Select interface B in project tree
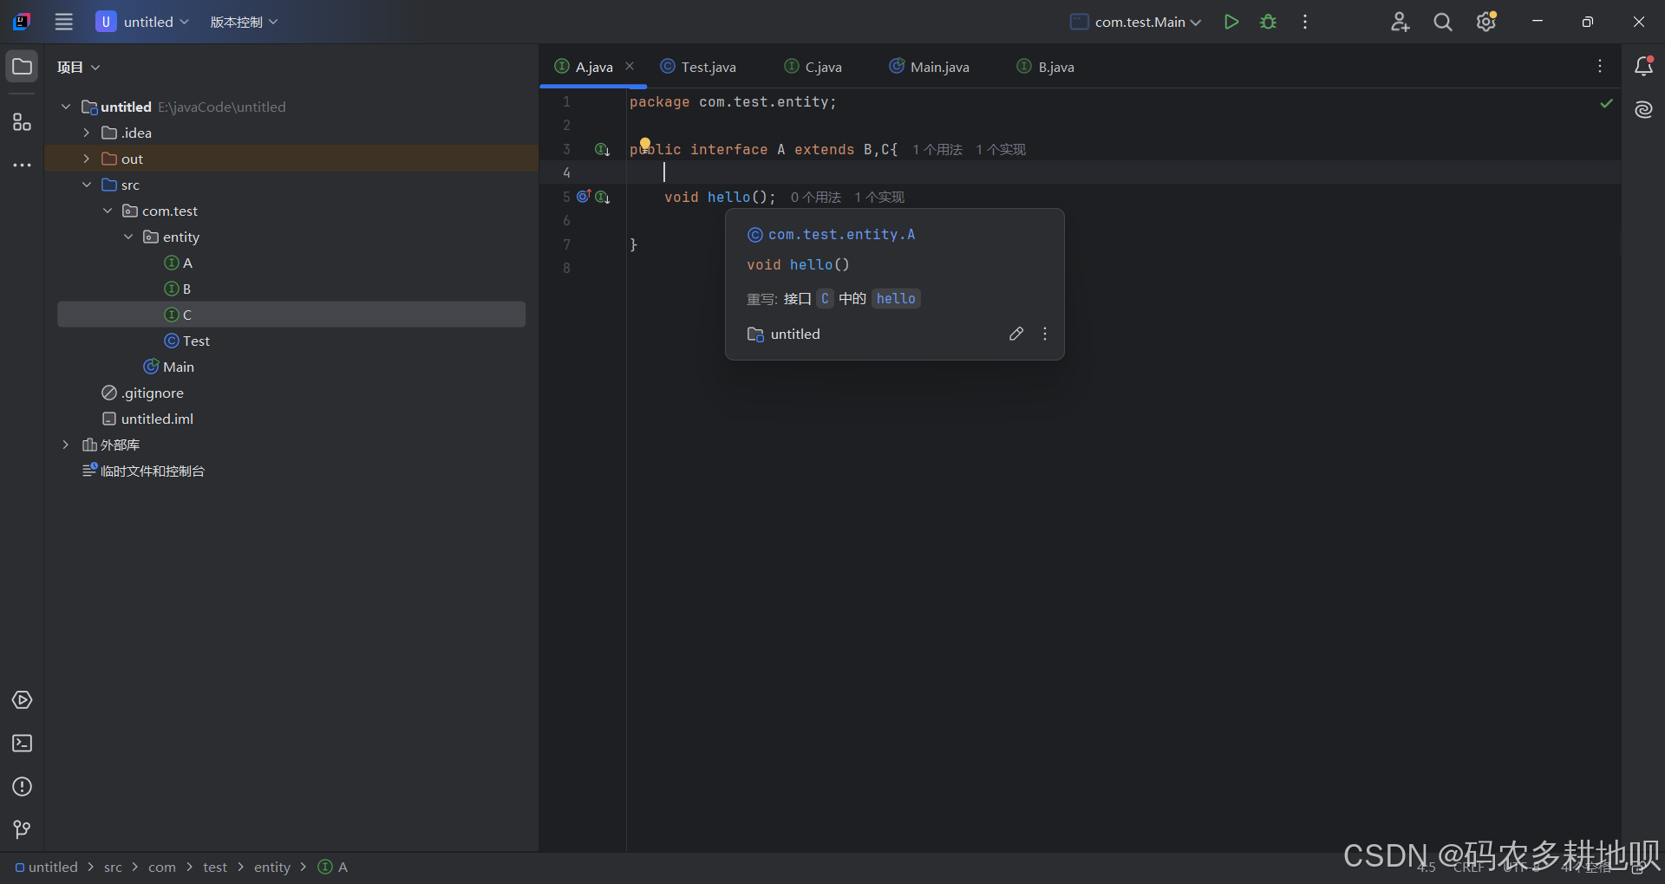The height and width of the screenshot is (884, 1665). pos(291,289)
